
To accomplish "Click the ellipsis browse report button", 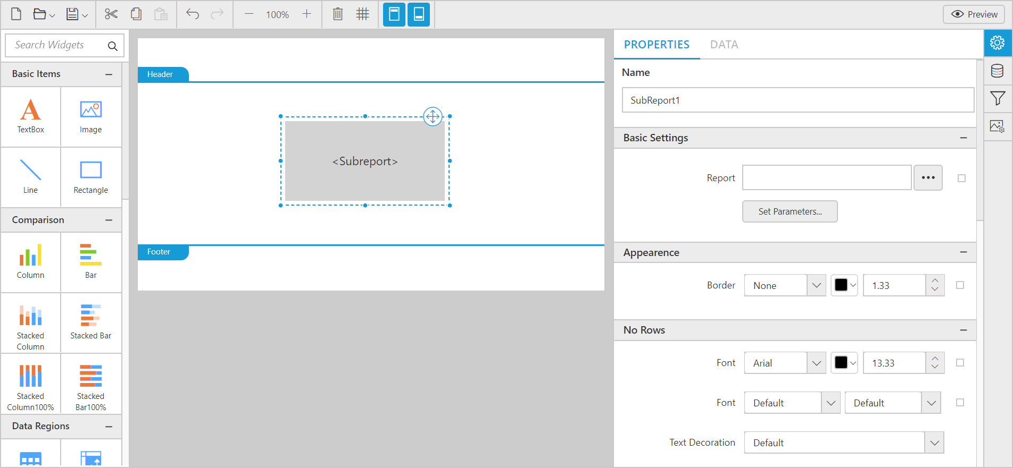I will 928,178.
